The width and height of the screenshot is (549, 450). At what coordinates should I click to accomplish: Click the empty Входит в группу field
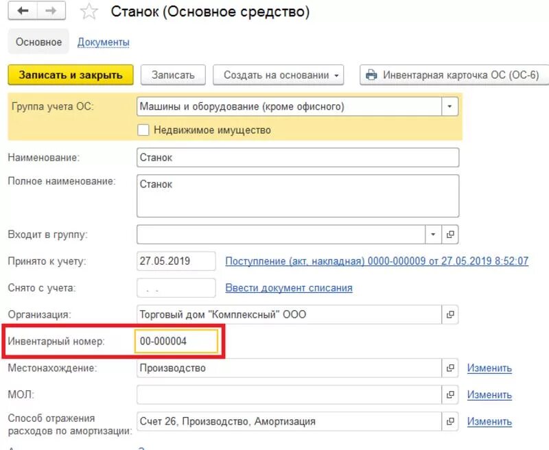281,234
